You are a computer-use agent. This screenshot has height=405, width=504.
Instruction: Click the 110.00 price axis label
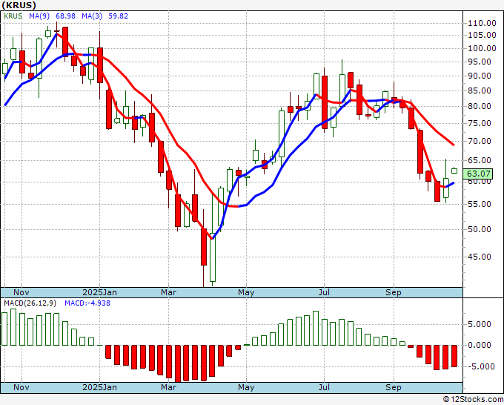tap(482, 23)
